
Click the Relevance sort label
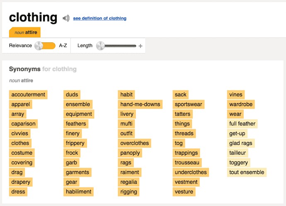pyautogui.click(x=20, y=46)
